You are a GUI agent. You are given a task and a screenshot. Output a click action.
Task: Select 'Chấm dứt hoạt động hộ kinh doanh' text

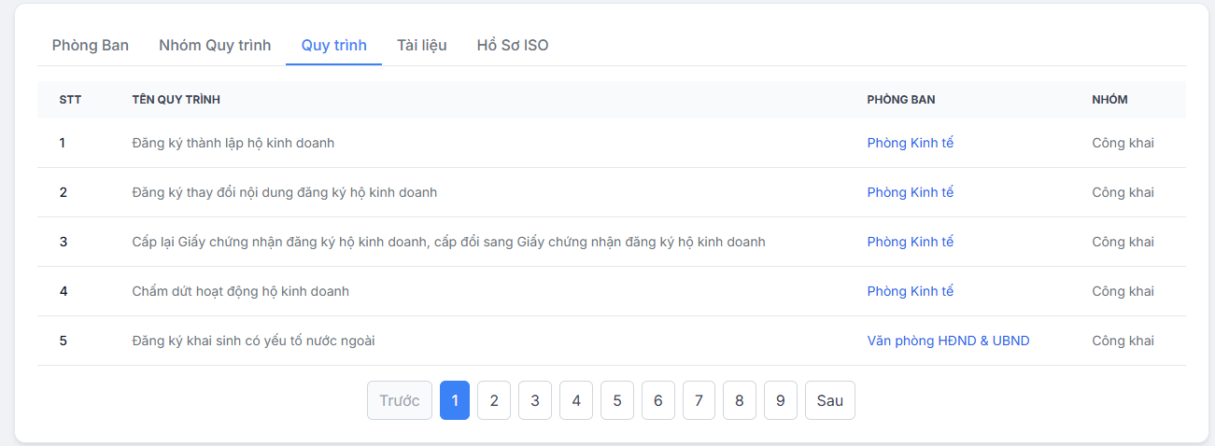pos(241,291)
